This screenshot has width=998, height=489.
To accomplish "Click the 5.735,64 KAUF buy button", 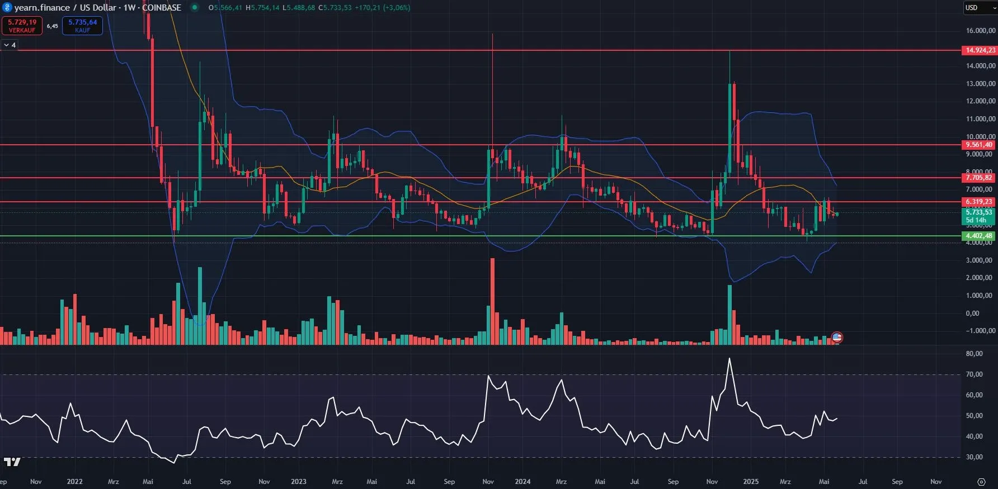I will point(82,26).
